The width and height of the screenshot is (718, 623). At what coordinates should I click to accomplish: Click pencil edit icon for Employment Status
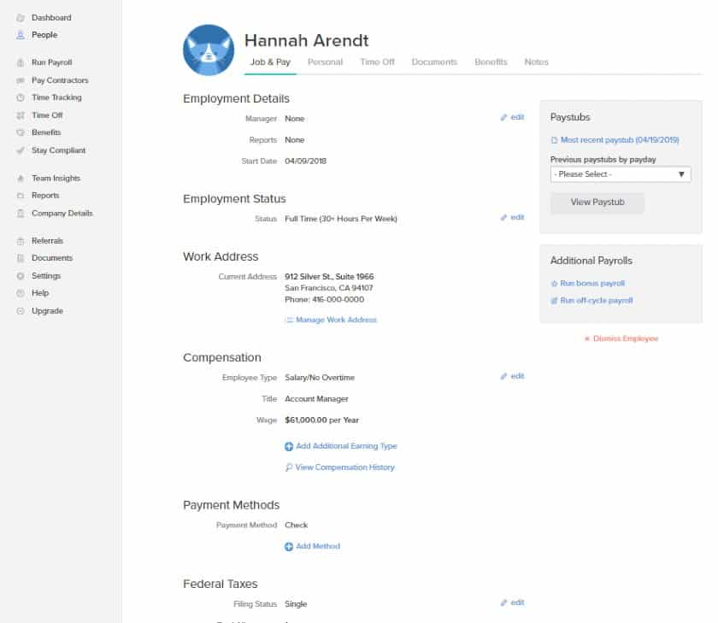tap(503, 217)
